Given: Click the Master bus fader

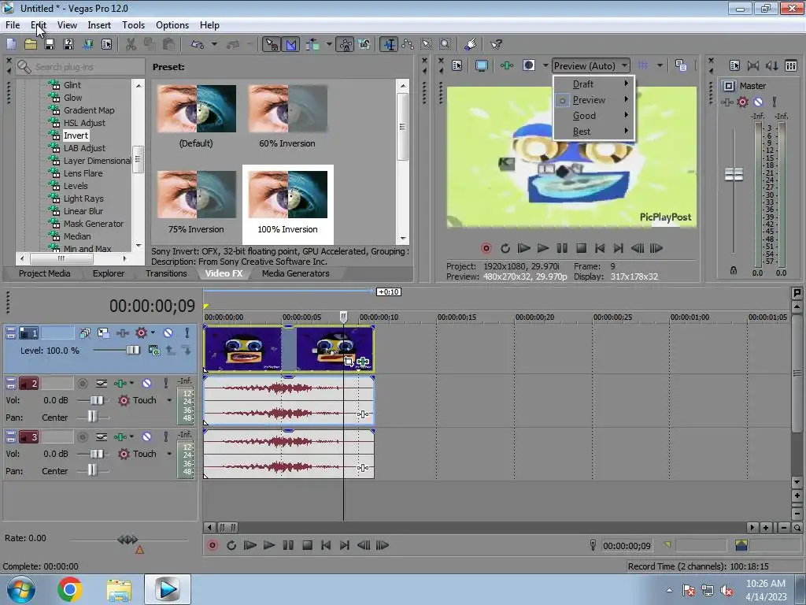Looking at the screenshot, I should point(734,174).
